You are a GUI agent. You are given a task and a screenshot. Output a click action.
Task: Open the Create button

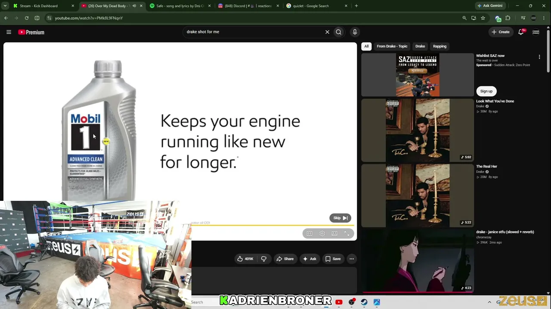(x=501, y=32)
